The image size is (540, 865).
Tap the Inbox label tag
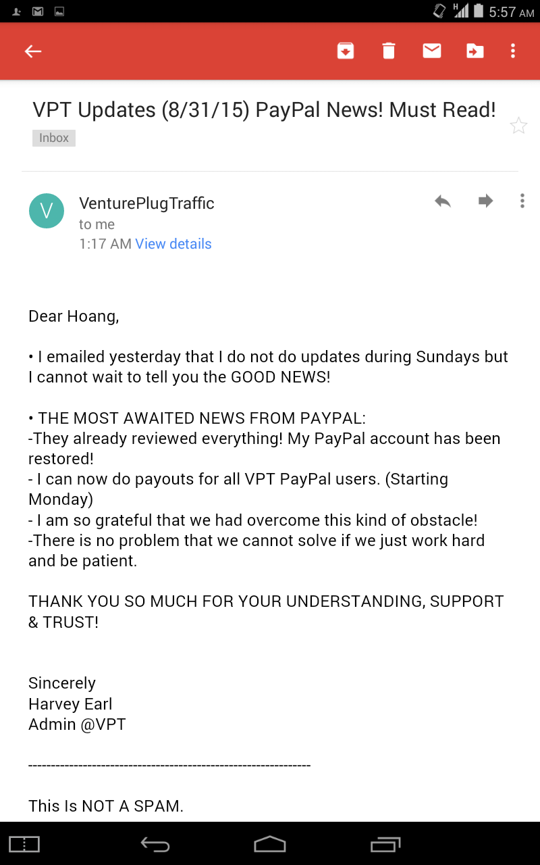click(54, 138)
